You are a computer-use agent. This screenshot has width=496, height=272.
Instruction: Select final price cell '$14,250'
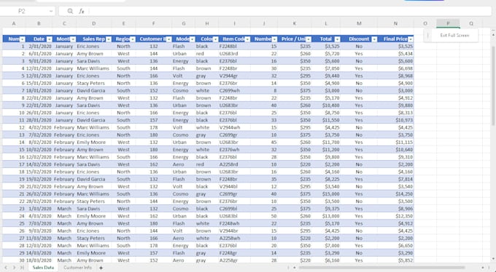click(x=395, y=194)
